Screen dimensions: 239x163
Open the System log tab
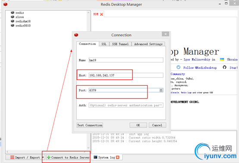click(x=107, y=157)
